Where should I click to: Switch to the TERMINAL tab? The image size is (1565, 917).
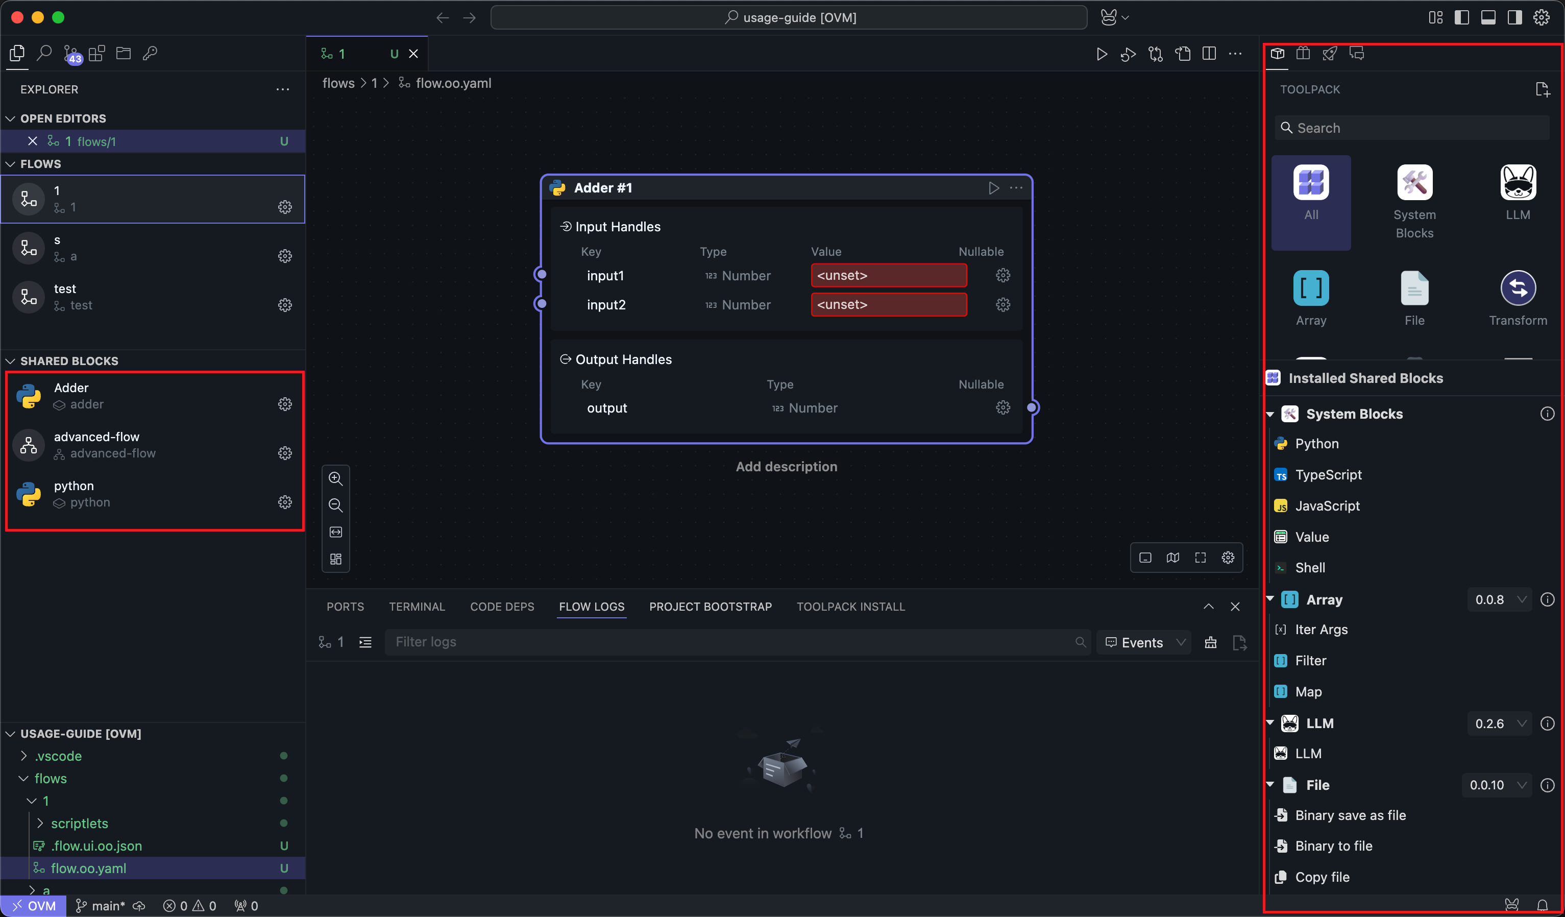(417, 607)
